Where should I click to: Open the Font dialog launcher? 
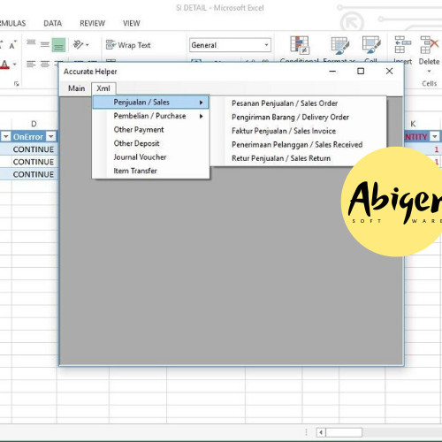pyautogui.click(x=17, y=84)
